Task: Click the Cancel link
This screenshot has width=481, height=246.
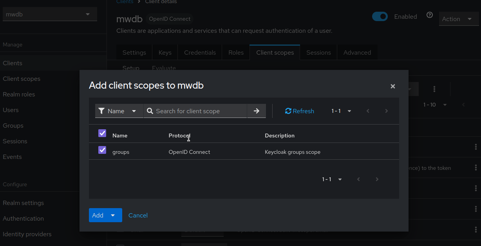Action: coord(138,215)
